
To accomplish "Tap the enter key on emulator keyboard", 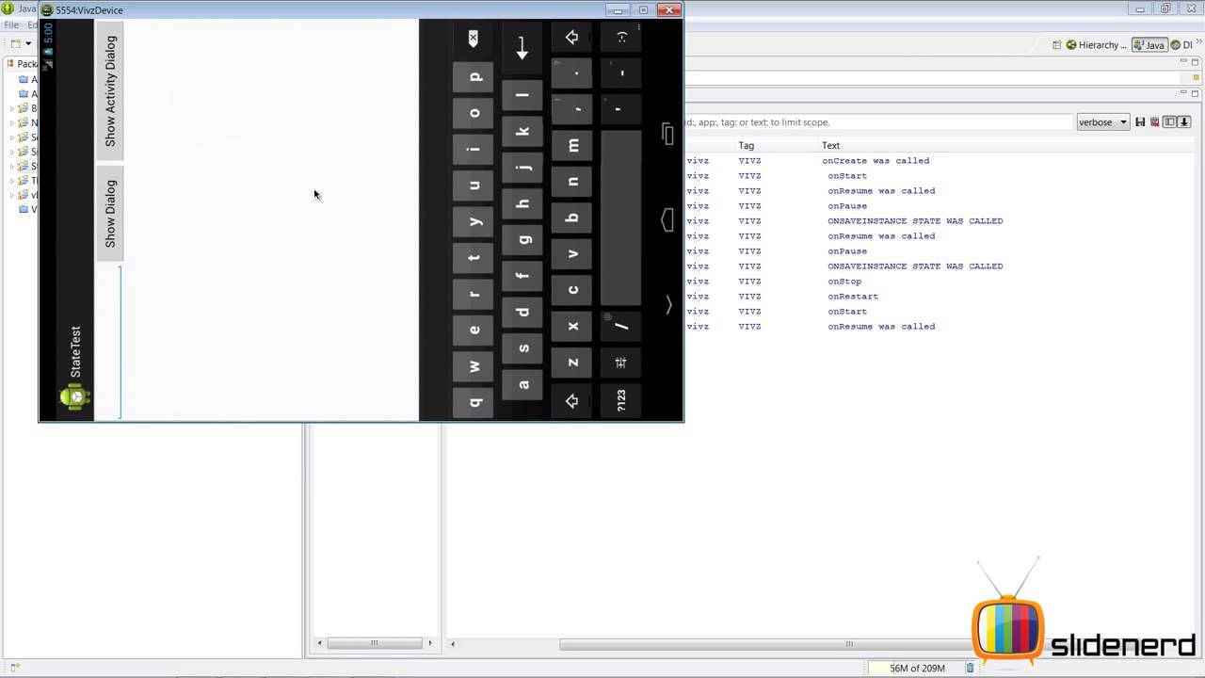I will tap(522, 47).
